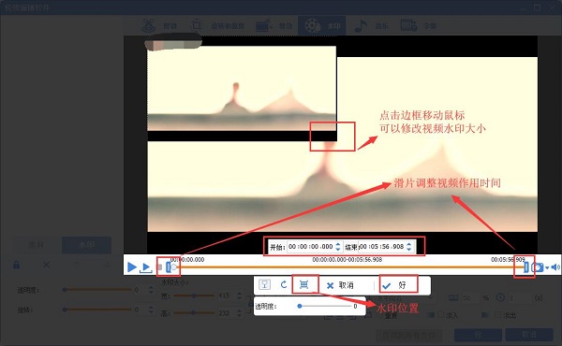Open the dropdown arrow beside the camera
The width and height of the screenshot is (562, 346).
click(x=547, y=268)
